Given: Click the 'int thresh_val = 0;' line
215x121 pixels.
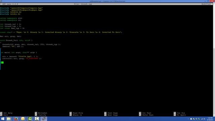Looking at the screenshot, I should (x=11, y=24).
